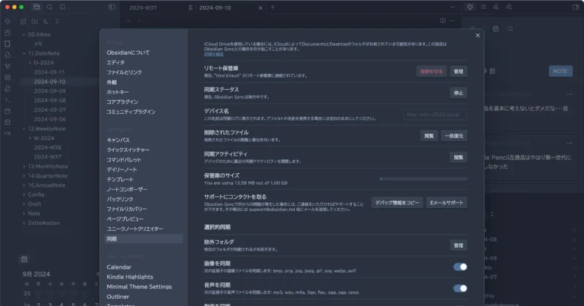Open the エディタ settings section
584x306 pixels.
115,63
